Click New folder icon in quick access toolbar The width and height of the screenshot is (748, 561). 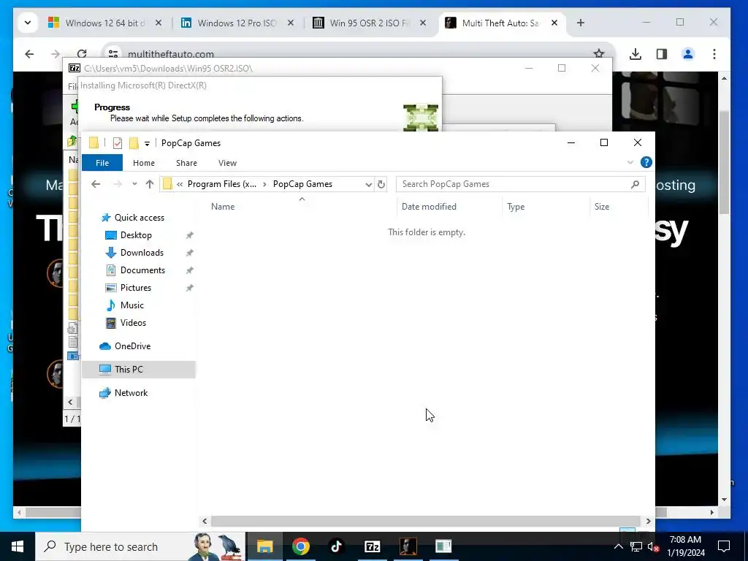[x=134, y=143]
